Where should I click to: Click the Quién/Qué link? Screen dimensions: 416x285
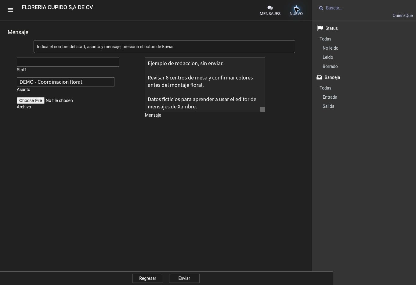[403, 16]
